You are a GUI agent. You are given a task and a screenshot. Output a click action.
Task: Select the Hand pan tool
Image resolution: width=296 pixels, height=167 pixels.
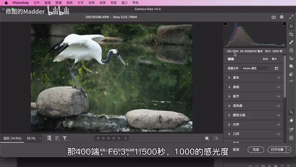click(x=291, y=120)
